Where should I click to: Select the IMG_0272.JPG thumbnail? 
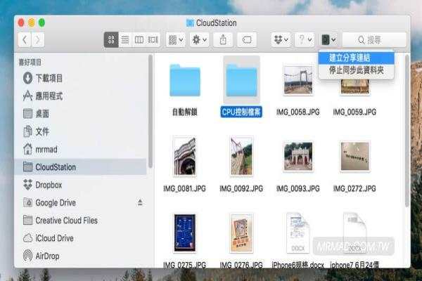pos(354,156)
